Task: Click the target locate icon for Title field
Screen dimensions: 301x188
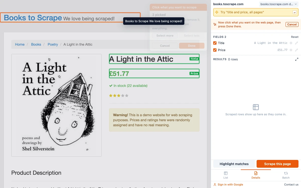Action: [291, 43]
